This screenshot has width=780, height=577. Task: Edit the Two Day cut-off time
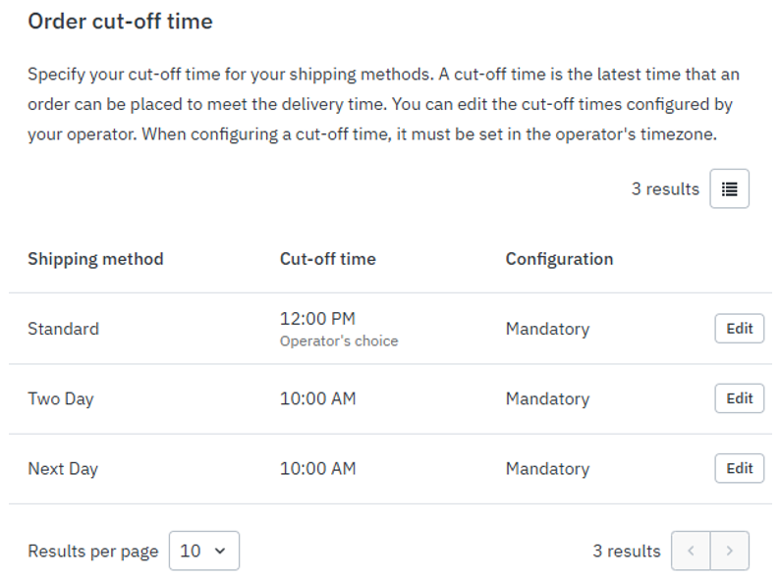739,398
